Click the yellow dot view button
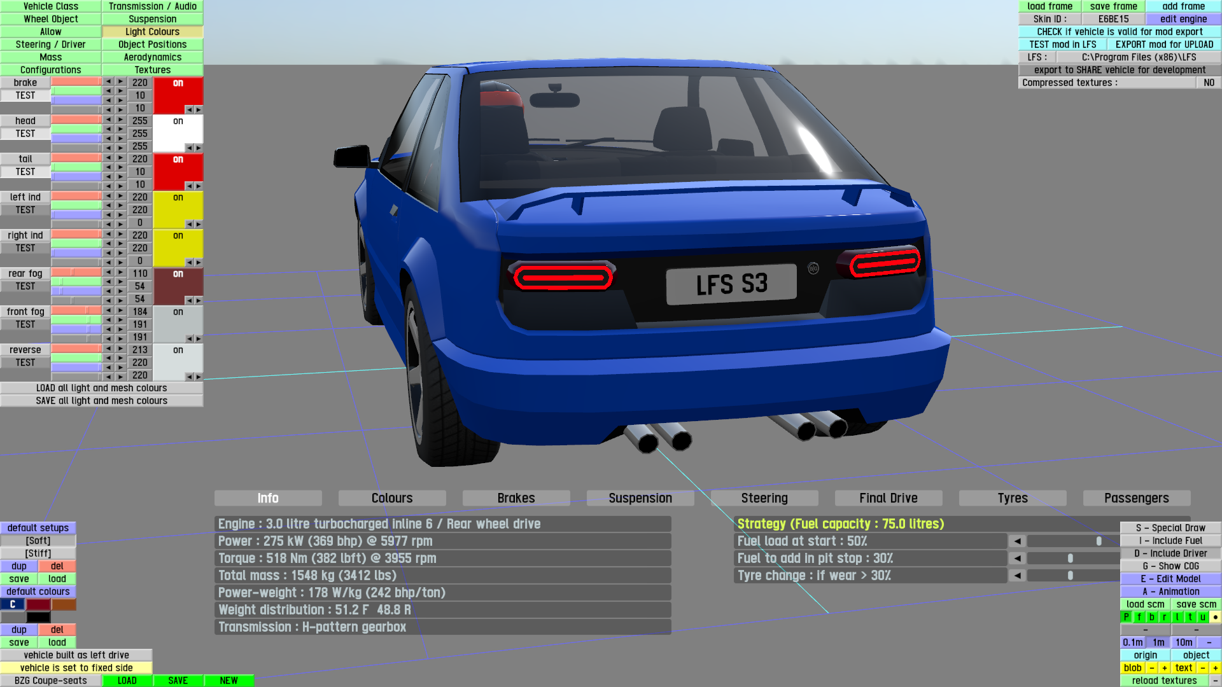 click(1215, 617)
